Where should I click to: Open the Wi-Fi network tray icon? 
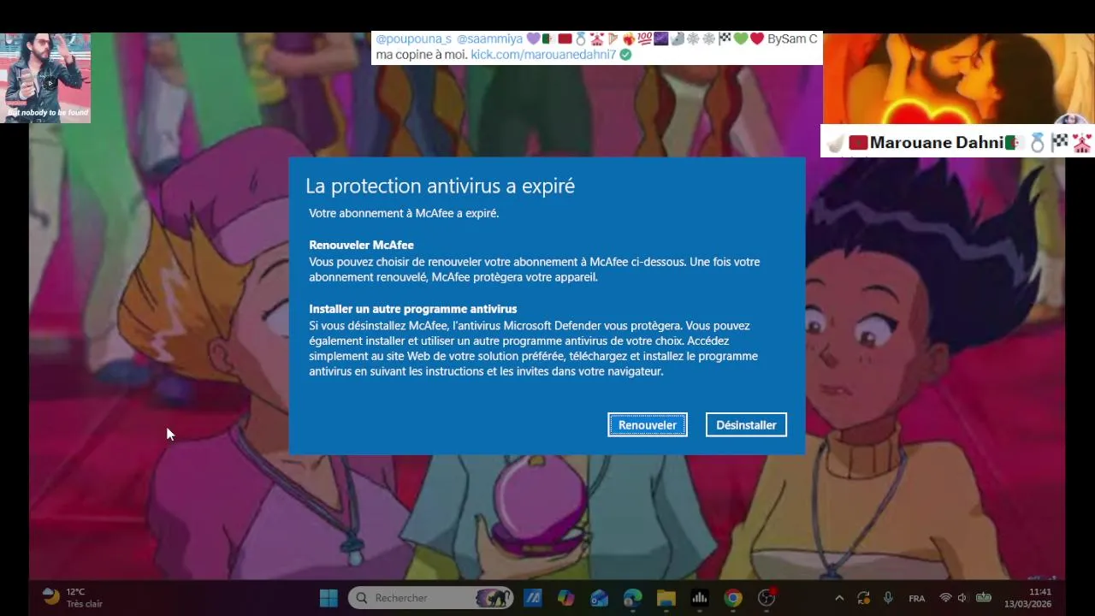click(x=945, y=598)
